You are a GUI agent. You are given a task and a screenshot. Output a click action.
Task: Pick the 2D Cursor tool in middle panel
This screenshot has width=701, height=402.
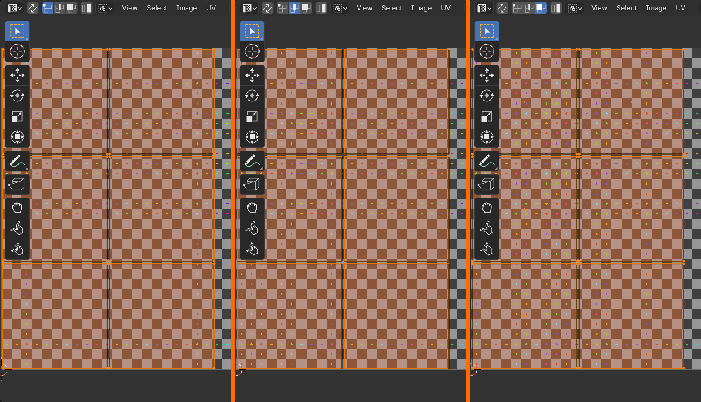click(x=252, y=51)
